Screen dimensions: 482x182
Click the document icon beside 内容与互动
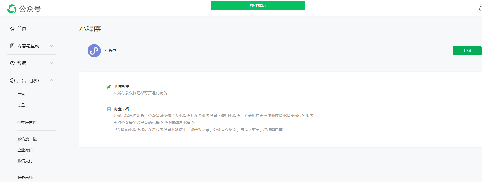(12, 46)
